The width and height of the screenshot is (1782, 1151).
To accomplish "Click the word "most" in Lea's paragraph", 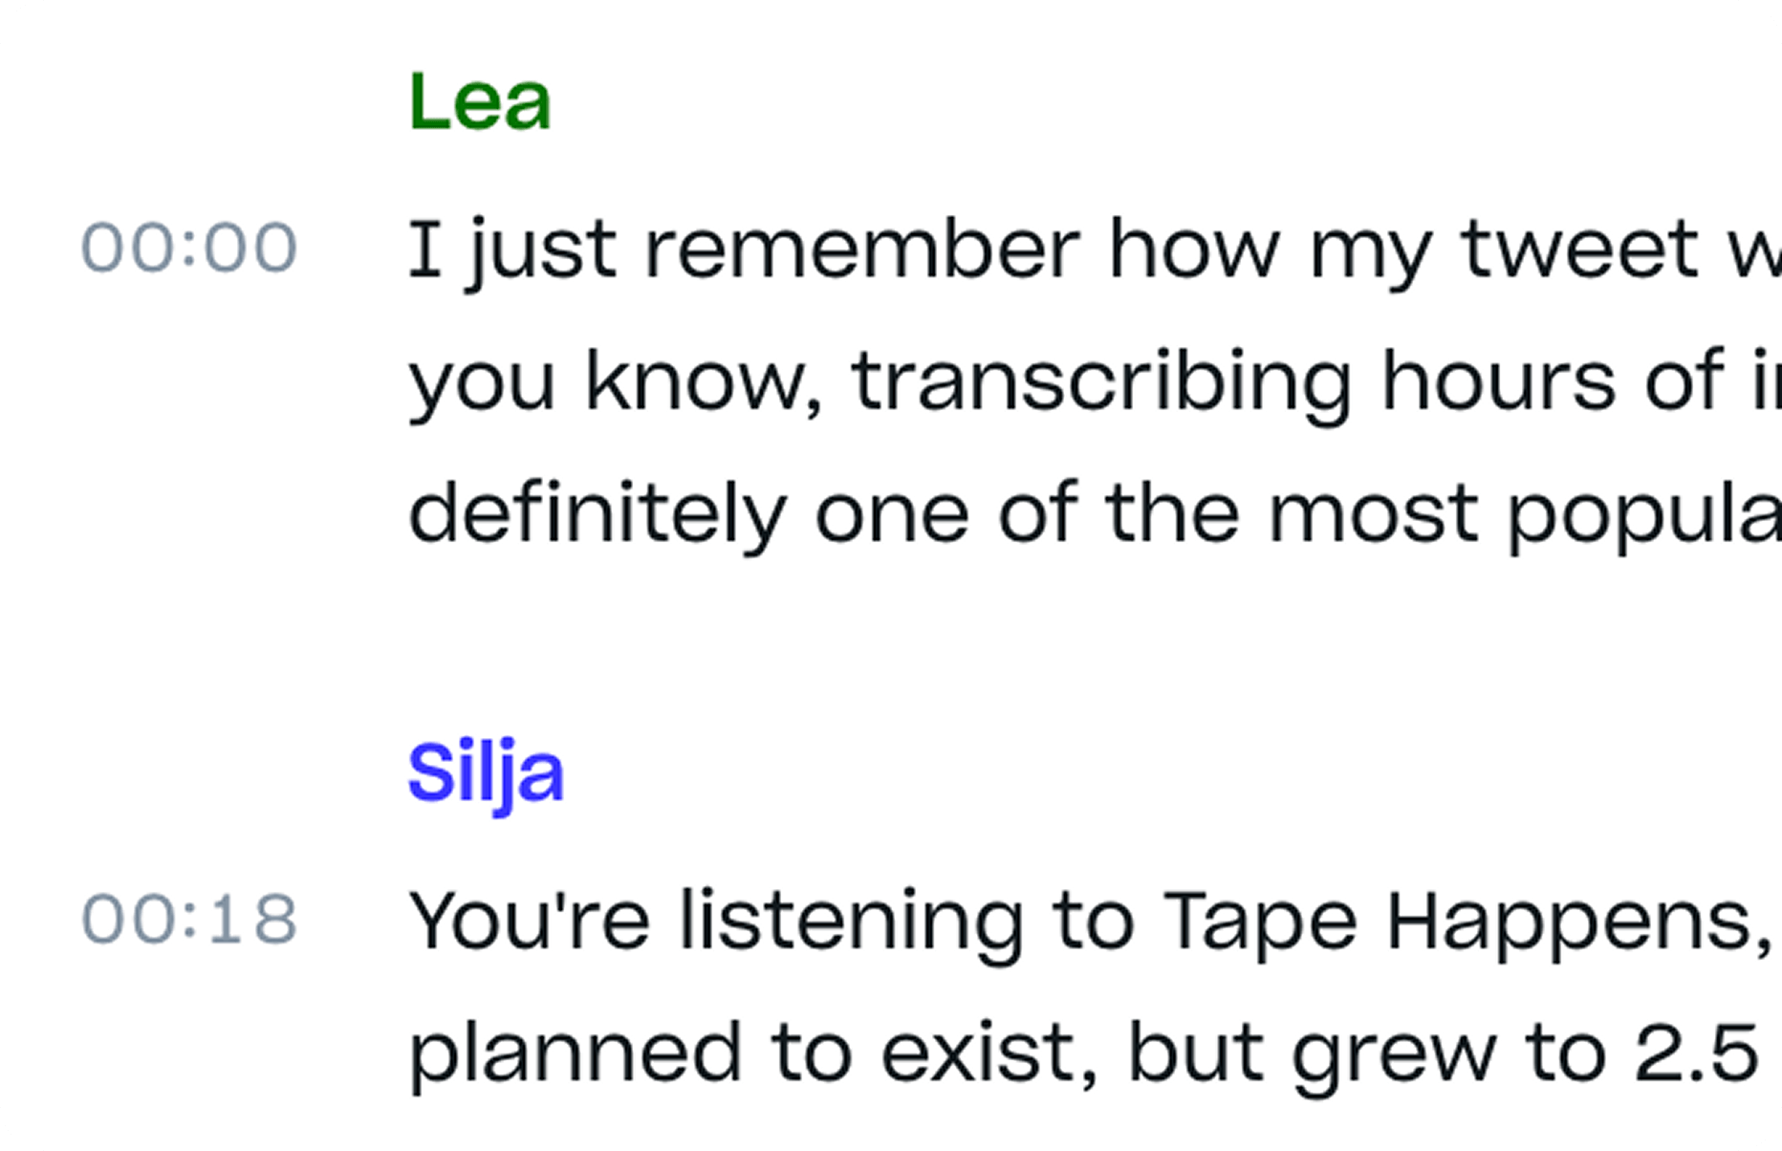I will pos(1375,515).
